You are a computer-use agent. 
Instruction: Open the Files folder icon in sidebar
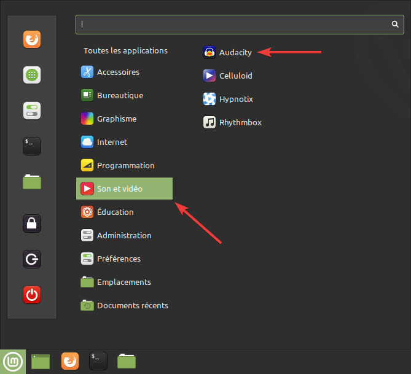(32, 182)
